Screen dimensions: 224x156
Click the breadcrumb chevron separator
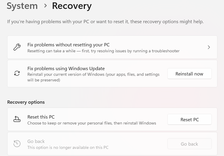(45, 5)
